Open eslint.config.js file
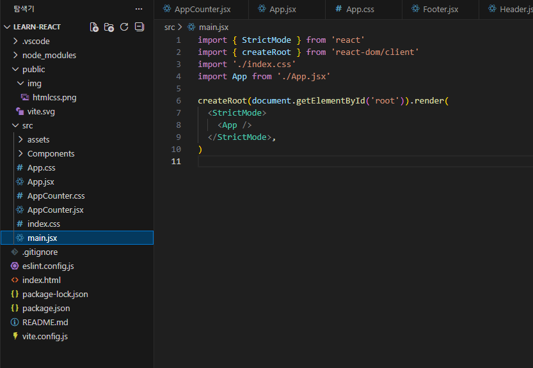 [x=48, y=266]
